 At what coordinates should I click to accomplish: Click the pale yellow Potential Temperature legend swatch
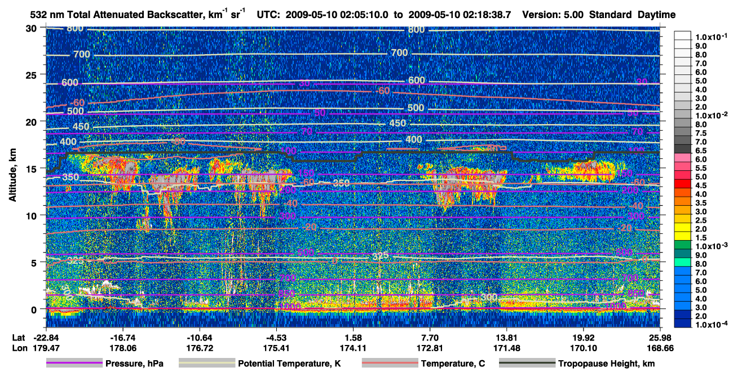point(207,364)
